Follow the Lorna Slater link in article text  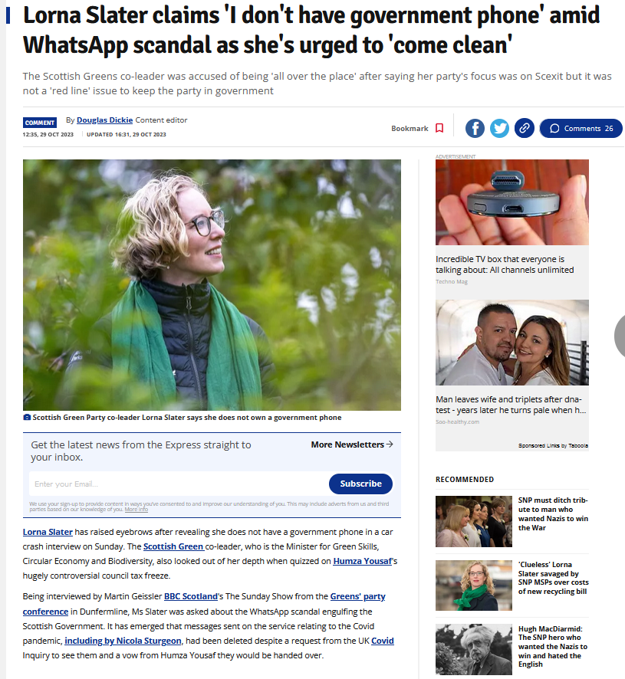coord(48,532)
